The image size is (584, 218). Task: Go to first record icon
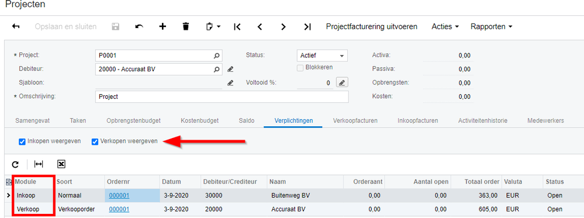237,26
